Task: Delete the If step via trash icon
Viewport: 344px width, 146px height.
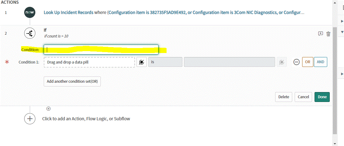Action: (328, 34)
